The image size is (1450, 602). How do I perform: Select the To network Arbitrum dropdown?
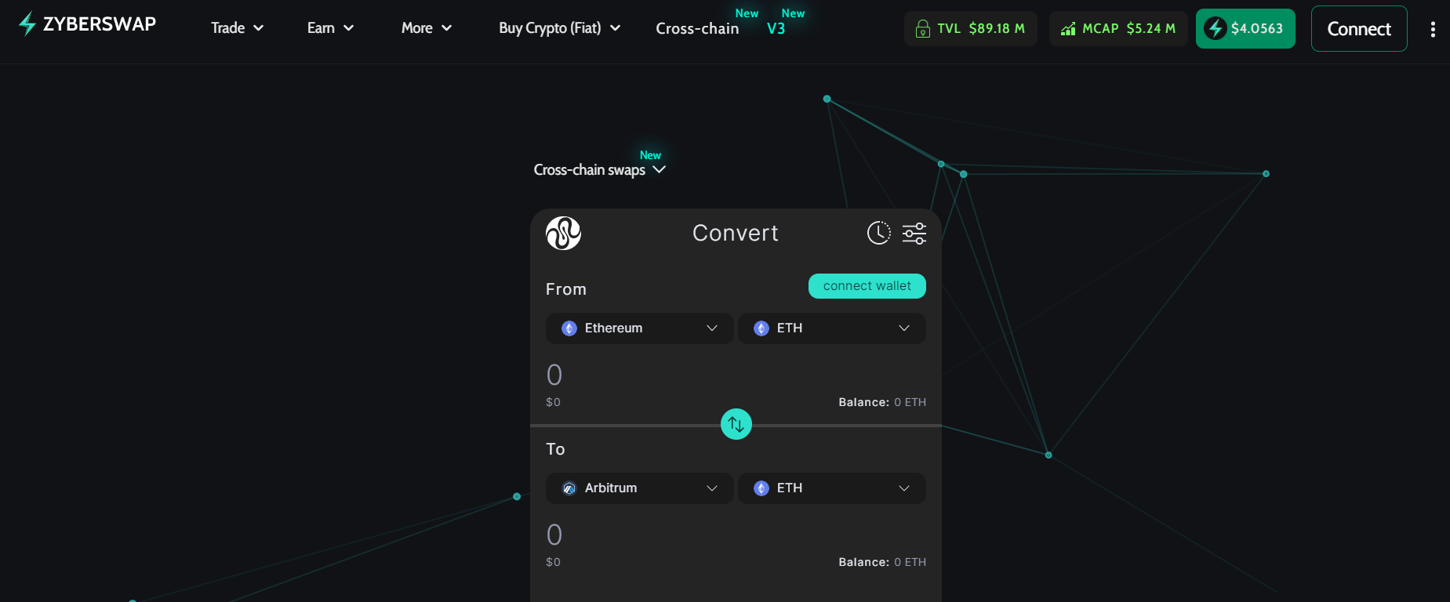tap(640, 488)
